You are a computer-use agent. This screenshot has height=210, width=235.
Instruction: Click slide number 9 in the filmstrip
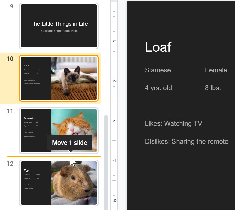tap(12, 6)
